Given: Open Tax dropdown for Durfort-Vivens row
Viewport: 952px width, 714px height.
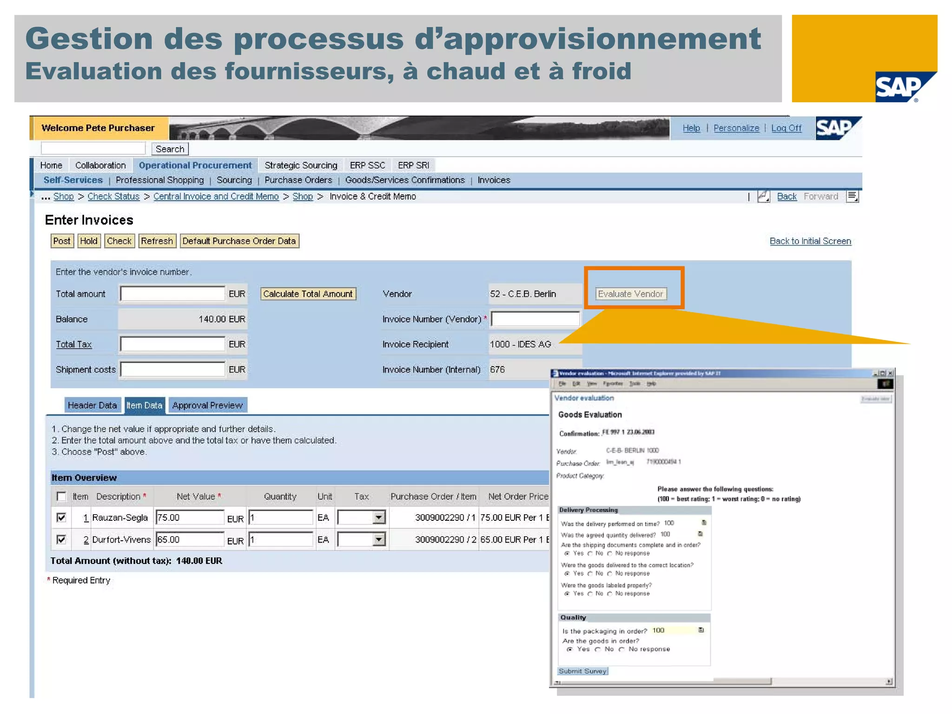Looking at the screenshot, I should tap(379, 539).
